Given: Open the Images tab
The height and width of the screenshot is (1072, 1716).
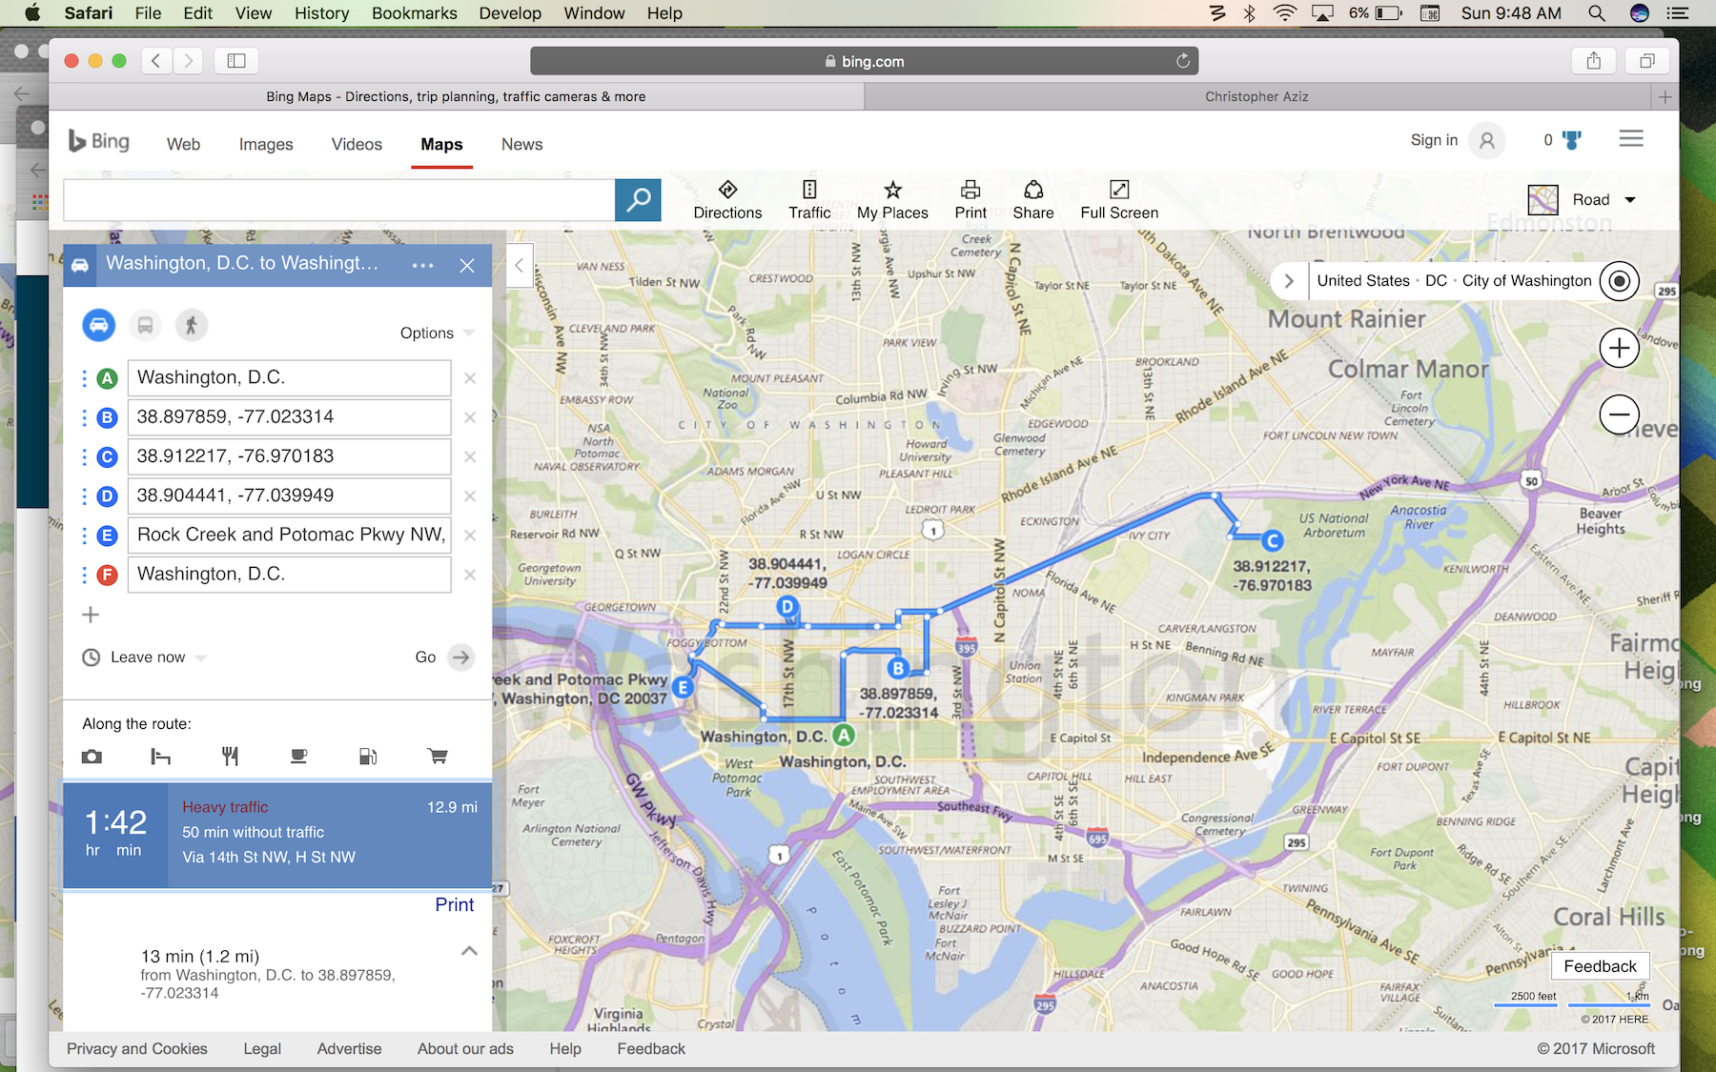Looking at the screenshot, I should [266, 145].
